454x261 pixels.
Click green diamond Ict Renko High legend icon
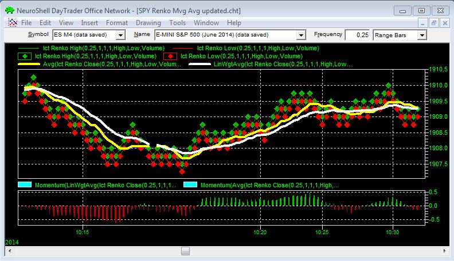(25, 56)
